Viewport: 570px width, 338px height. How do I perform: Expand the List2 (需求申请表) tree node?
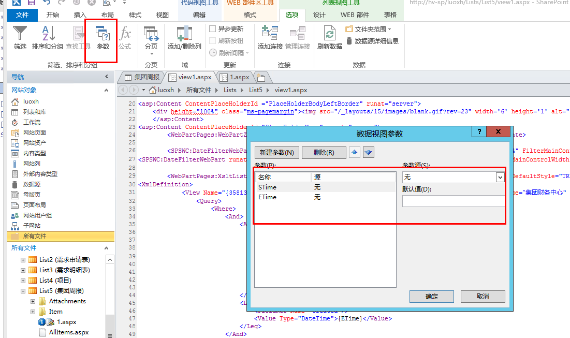point(23,259)
